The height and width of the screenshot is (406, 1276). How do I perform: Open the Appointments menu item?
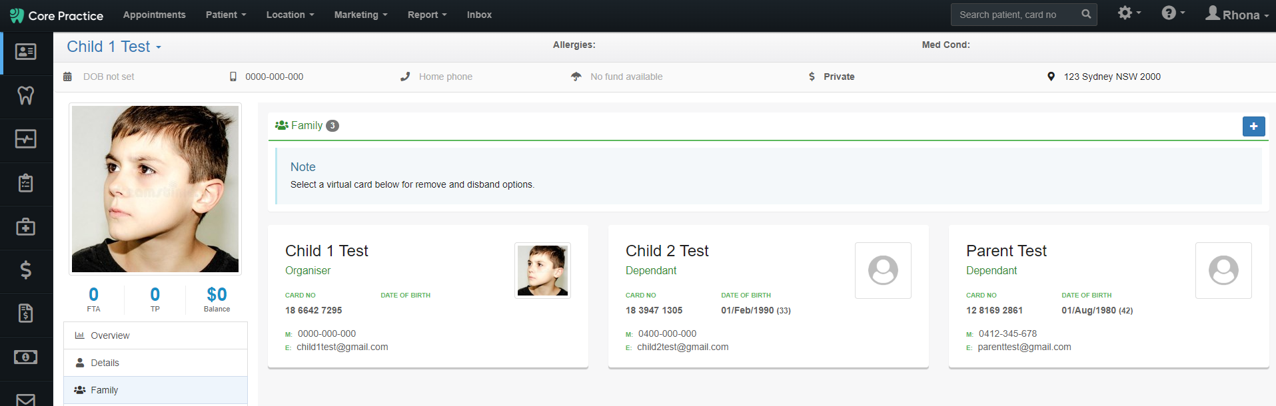point(155,15)
